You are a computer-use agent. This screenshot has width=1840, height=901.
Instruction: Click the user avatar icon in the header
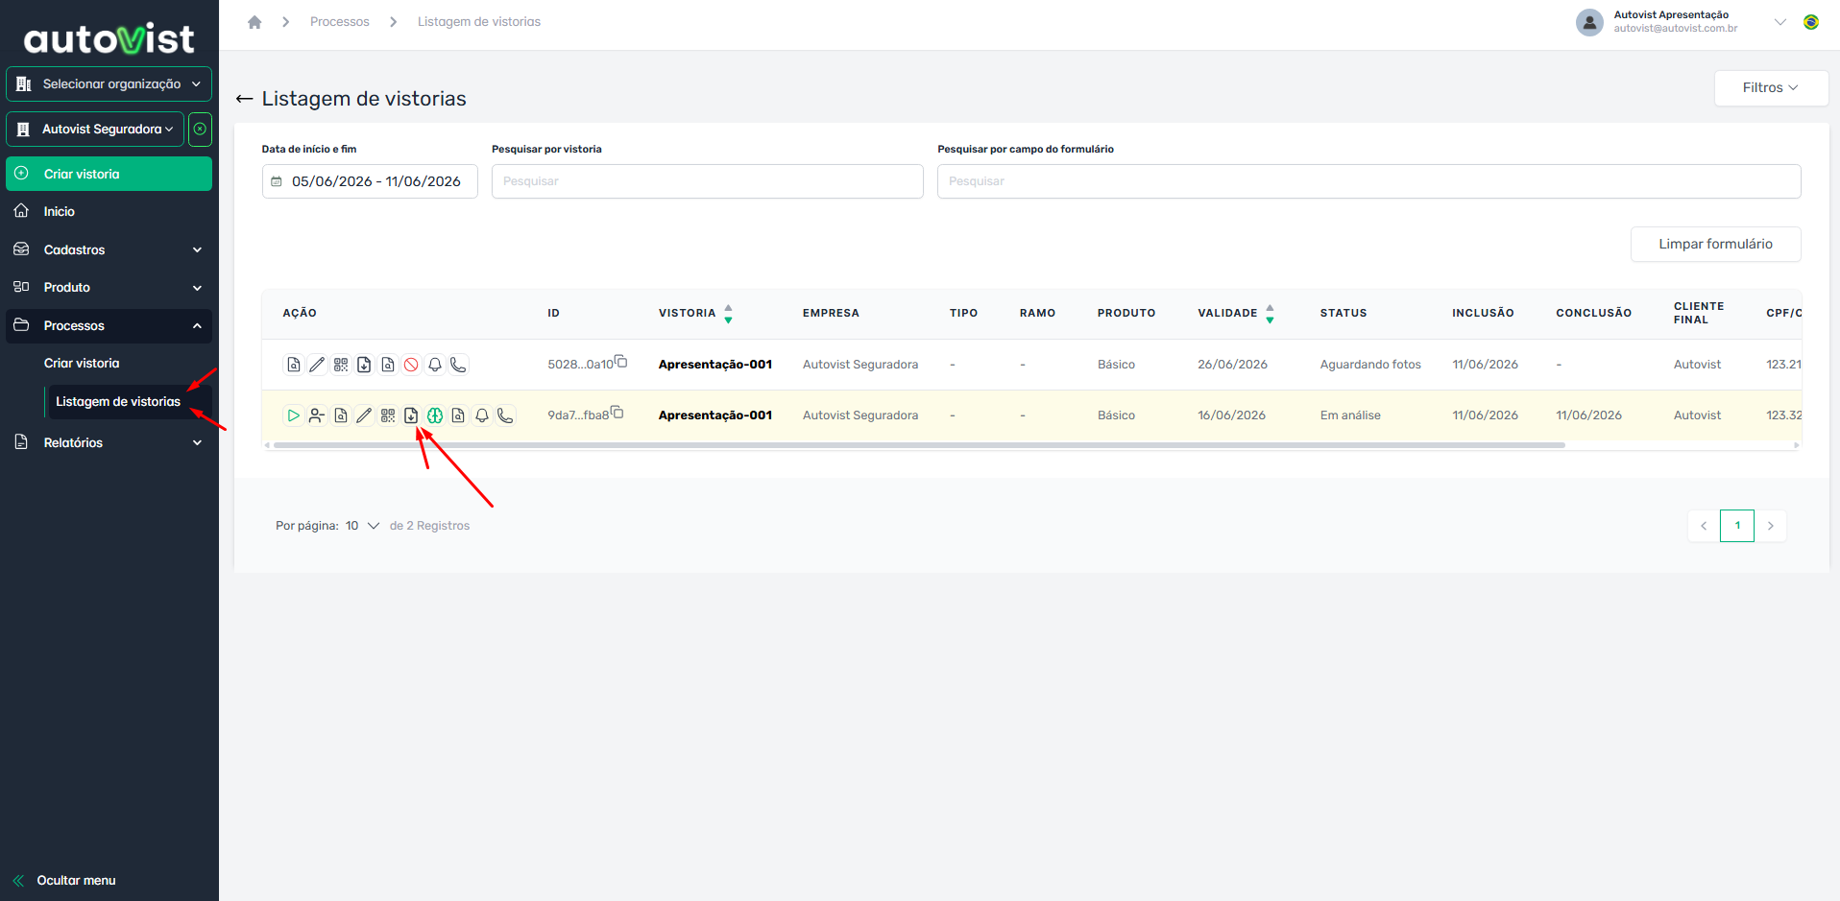pyautogui.click(x=1589, y=22)
